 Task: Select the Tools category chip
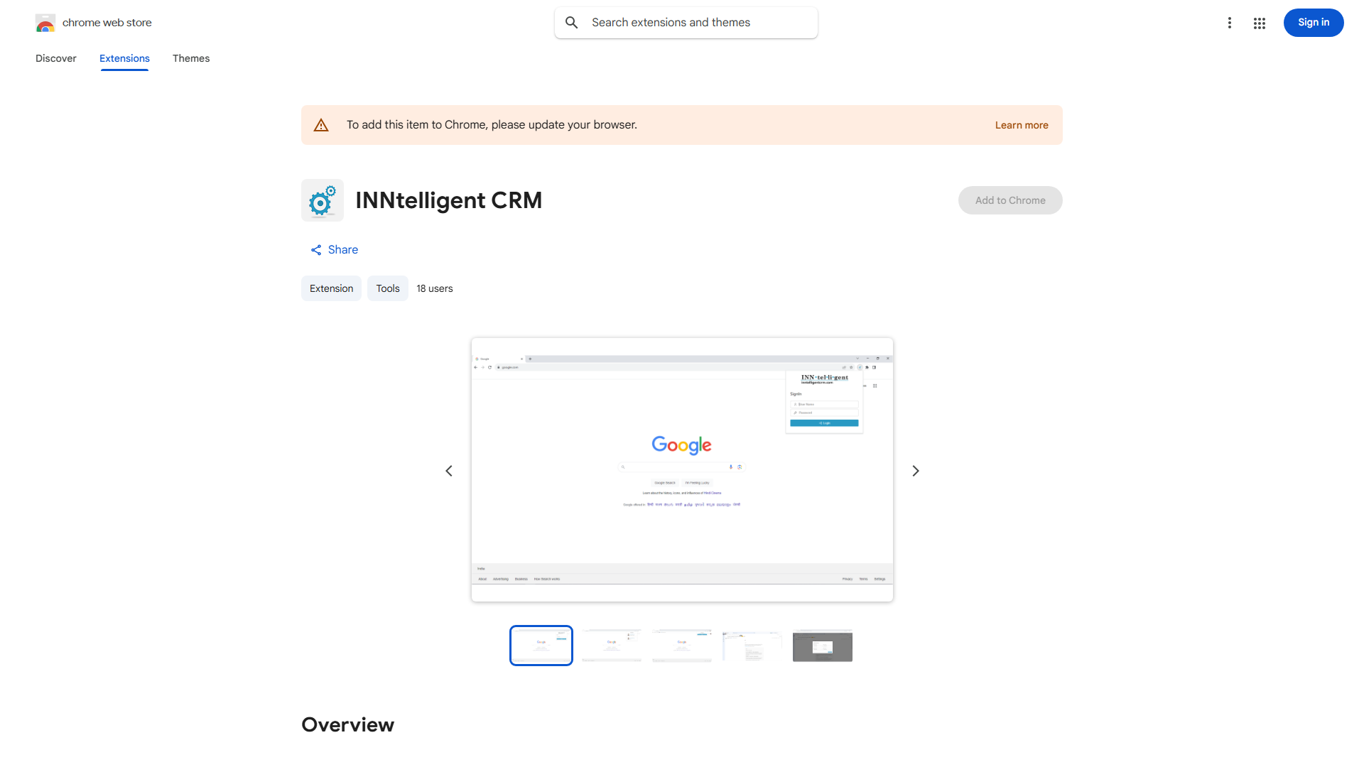(x=387, y=288)
